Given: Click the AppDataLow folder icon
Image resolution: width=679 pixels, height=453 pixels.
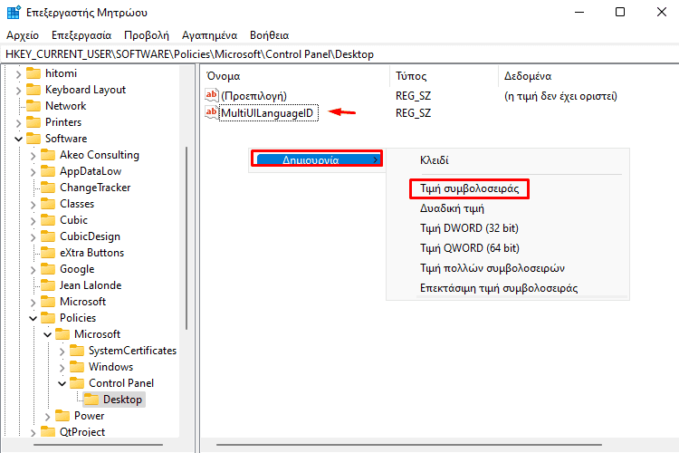Looking at the screenshot, I should pyautogui.click(x=48, y=171).
